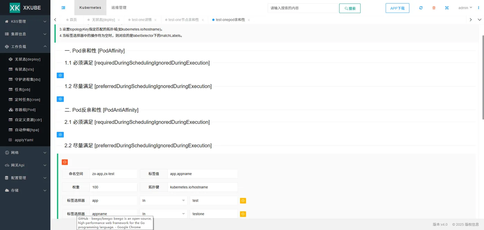Expand 集群信息 menu

[25, 34]
